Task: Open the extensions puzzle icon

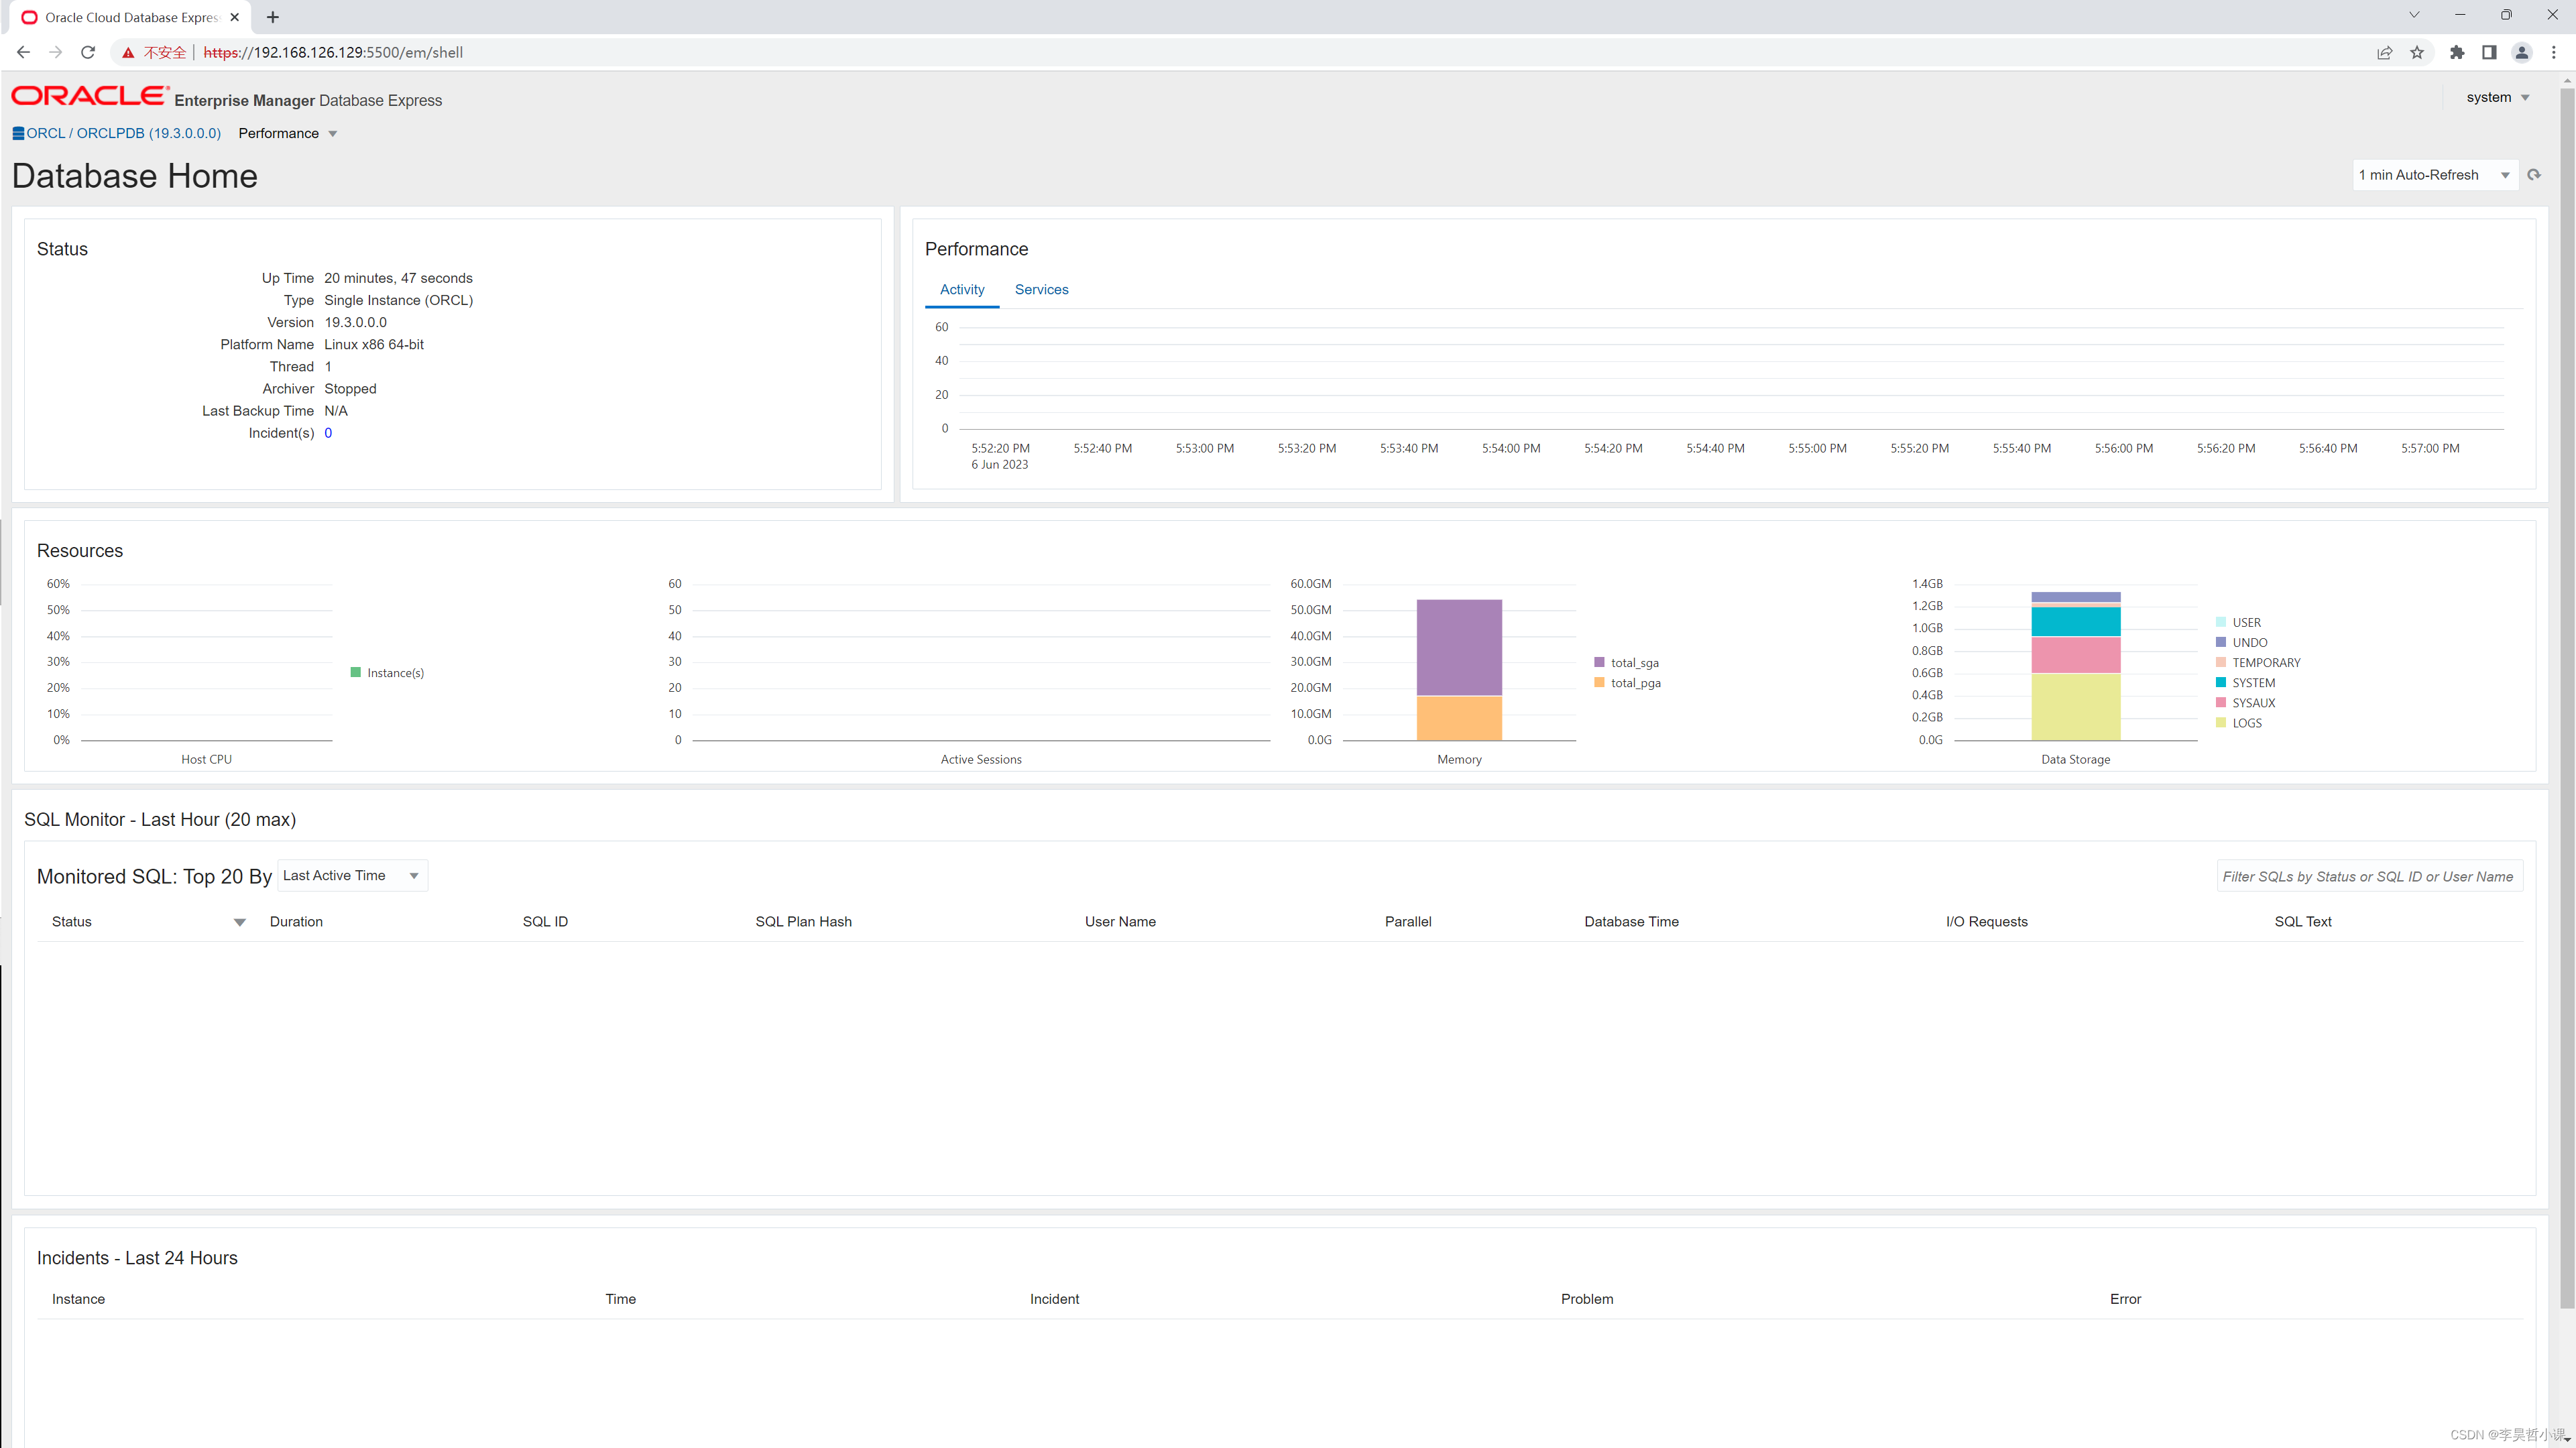Action: (2457, 53)
